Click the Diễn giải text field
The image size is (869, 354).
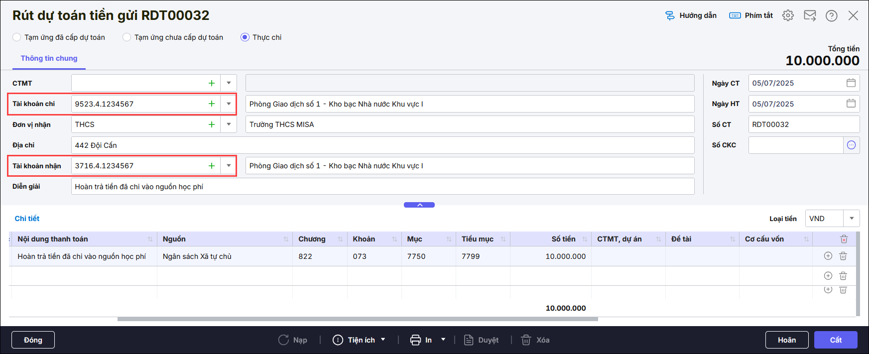382,187
